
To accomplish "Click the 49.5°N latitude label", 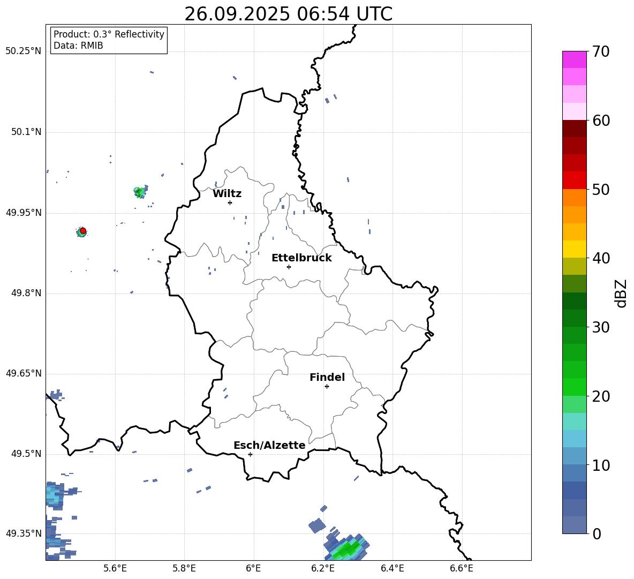I will click(x=26, y=454).
